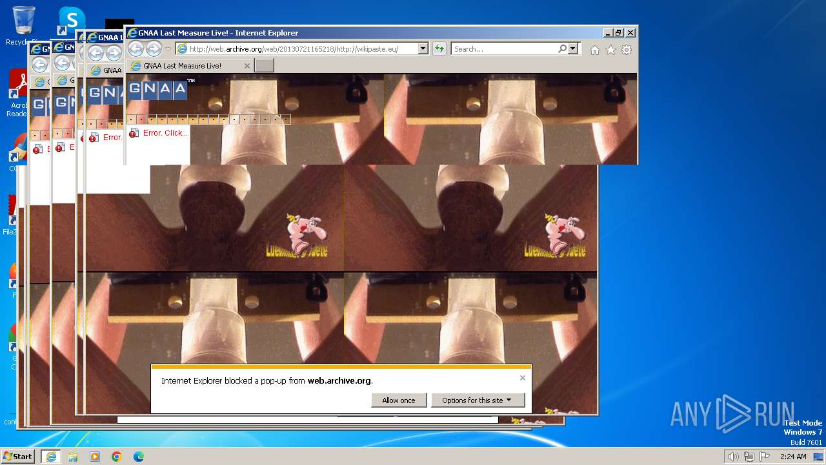
Task: Close the GNAA Last Measure Live! tab
Action: 247,66
